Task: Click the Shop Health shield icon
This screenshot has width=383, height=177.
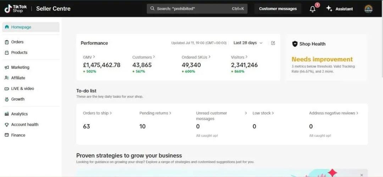Action: click(x=295, y=44)
